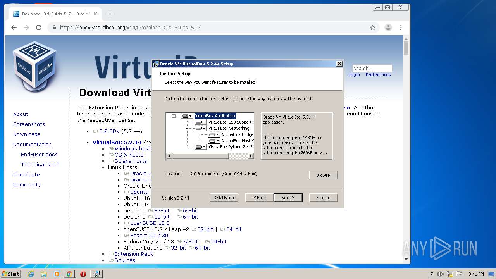Bookmark this page with star icon

coord(373,28)
